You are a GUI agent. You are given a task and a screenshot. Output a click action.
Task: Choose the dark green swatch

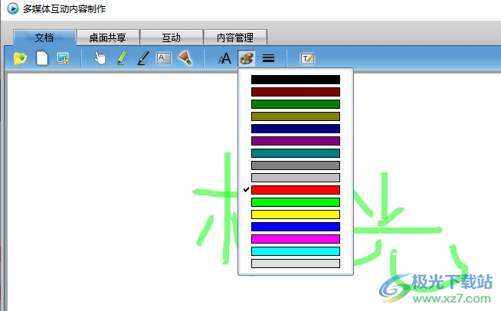click(296, 104)
